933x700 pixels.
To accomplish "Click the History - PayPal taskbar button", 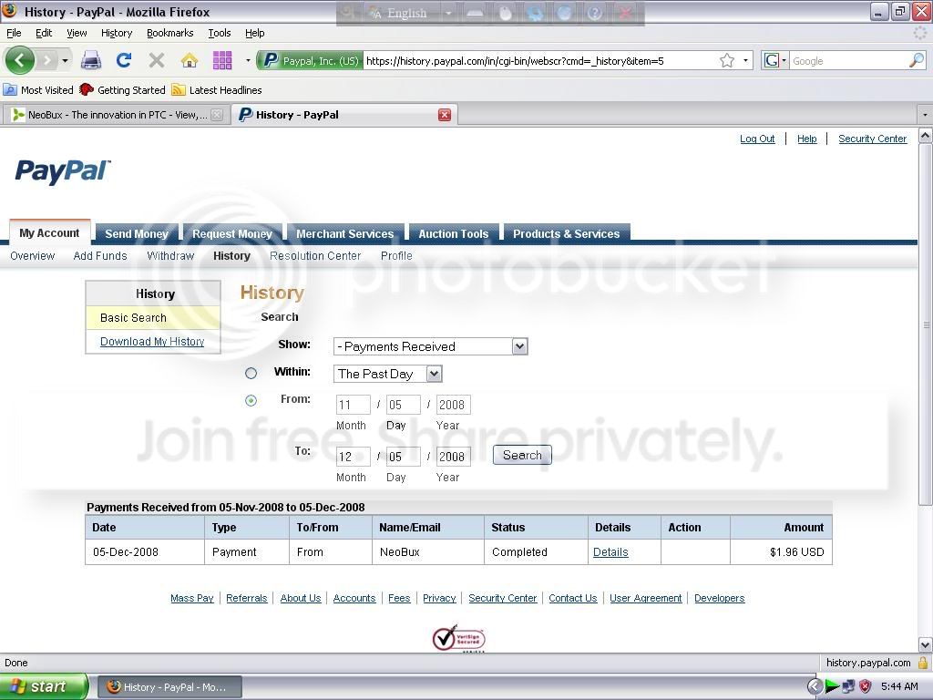I will click(169, 687).
